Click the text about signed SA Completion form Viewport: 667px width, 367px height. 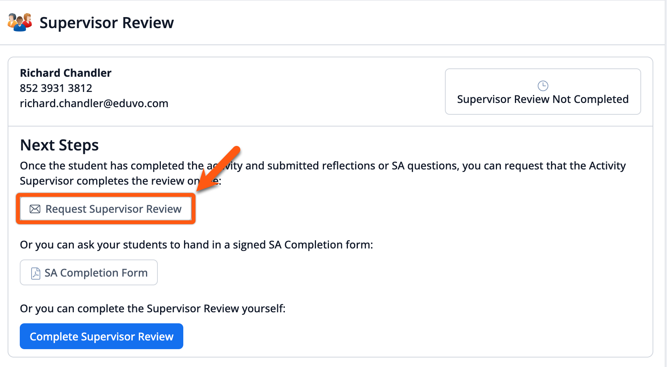[196, 245]
